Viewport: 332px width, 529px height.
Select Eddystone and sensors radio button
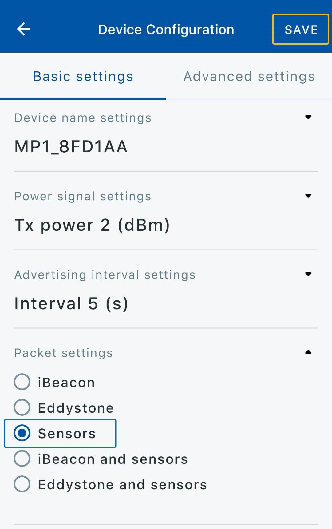point(22,484)
